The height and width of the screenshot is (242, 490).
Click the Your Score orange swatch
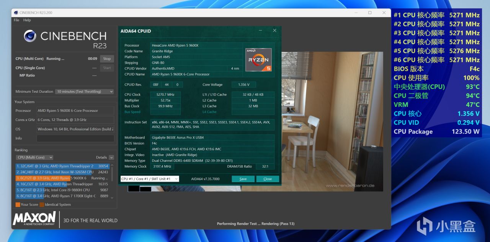[18, 205]
